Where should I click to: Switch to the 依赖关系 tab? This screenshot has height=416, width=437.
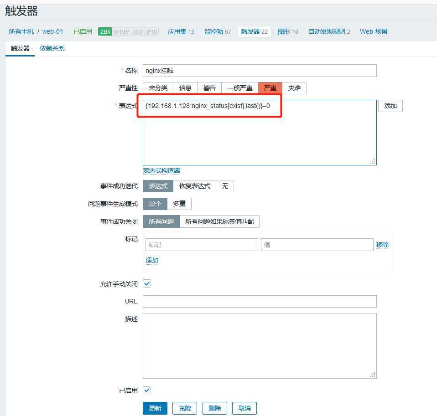tap(52, 48)
